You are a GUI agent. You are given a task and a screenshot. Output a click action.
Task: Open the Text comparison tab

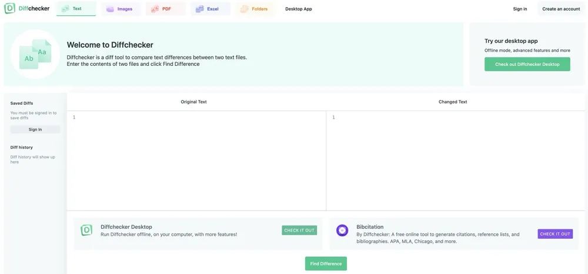(76, 9)
